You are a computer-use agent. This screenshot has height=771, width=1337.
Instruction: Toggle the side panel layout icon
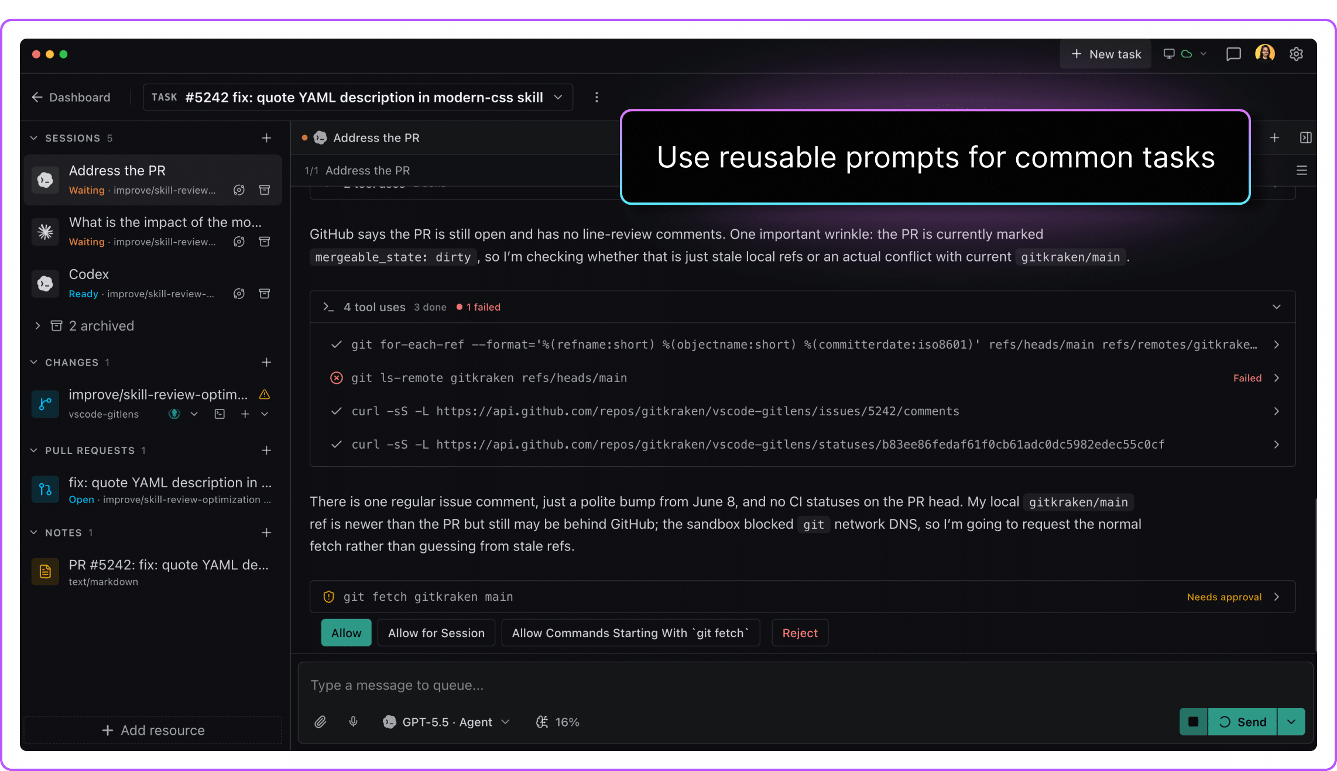pyautogui.click(x=1305, y=138)
